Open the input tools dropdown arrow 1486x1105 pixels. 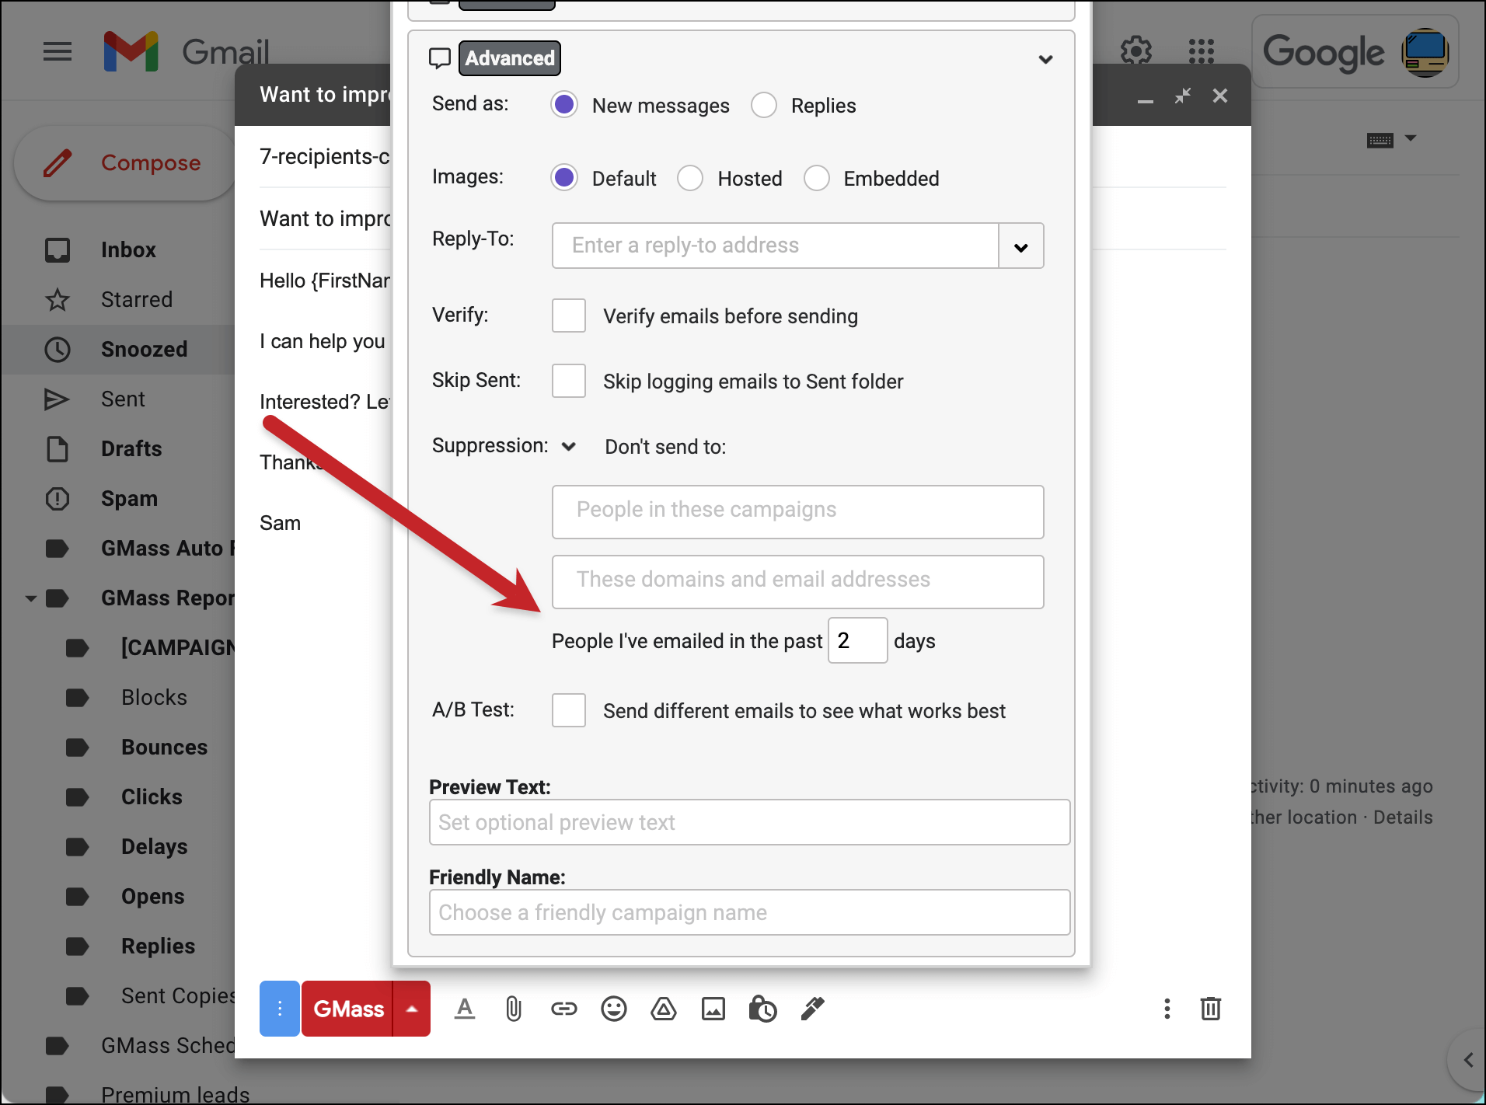click(x=1411, y=138)
